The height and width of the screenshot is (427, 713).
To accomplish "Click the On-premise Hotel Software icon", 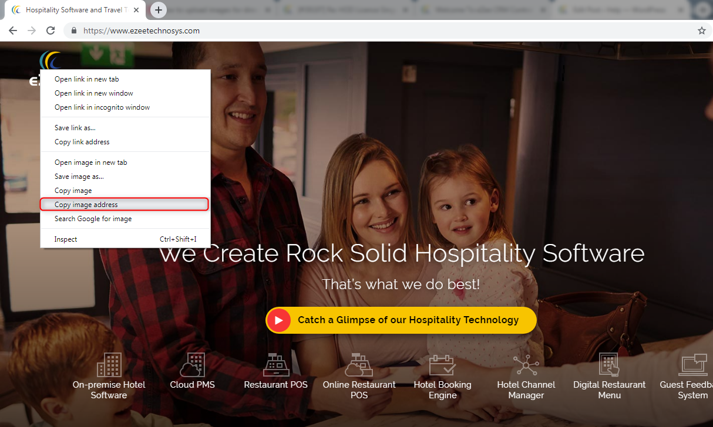I will [109, 364].
